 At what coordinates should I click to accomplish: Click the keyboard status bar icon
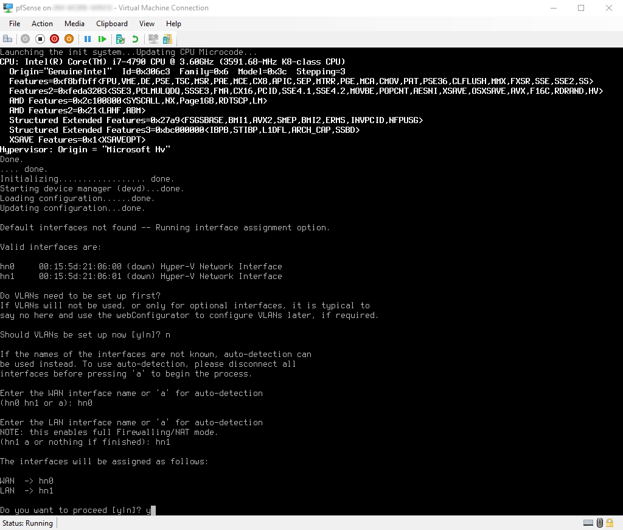click(588, 523)
